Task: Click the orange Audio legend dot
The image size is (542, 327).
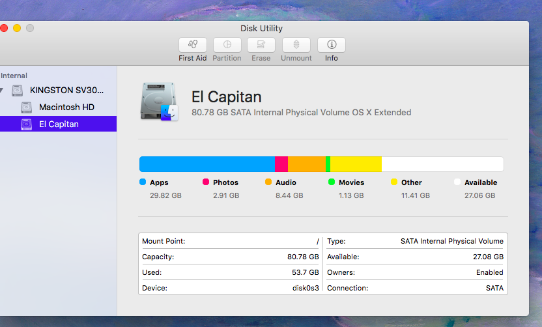Action: pyautogui.click(x=268, y=182)
